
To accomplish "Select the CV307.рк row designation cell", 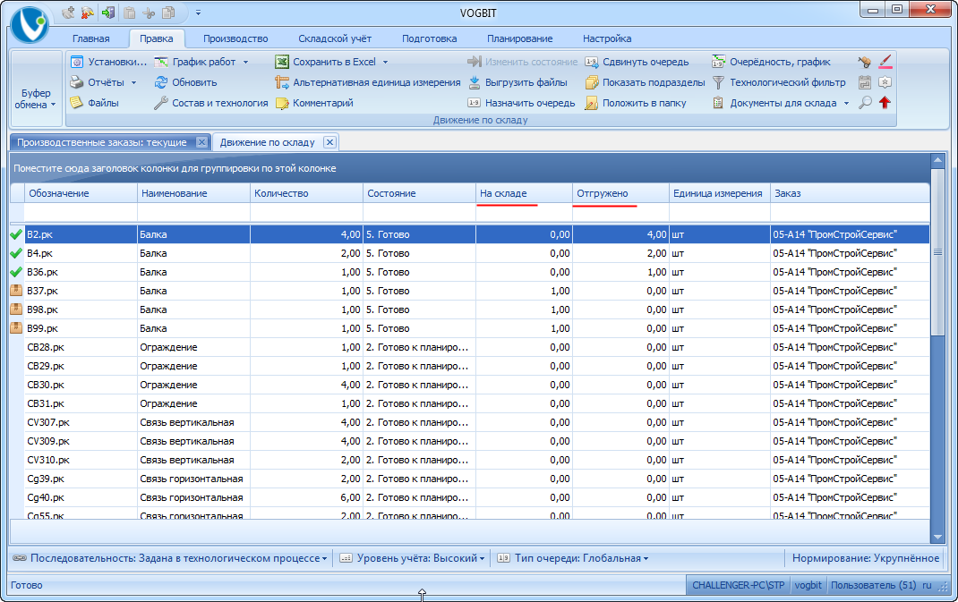I will (x=81, y=422).
